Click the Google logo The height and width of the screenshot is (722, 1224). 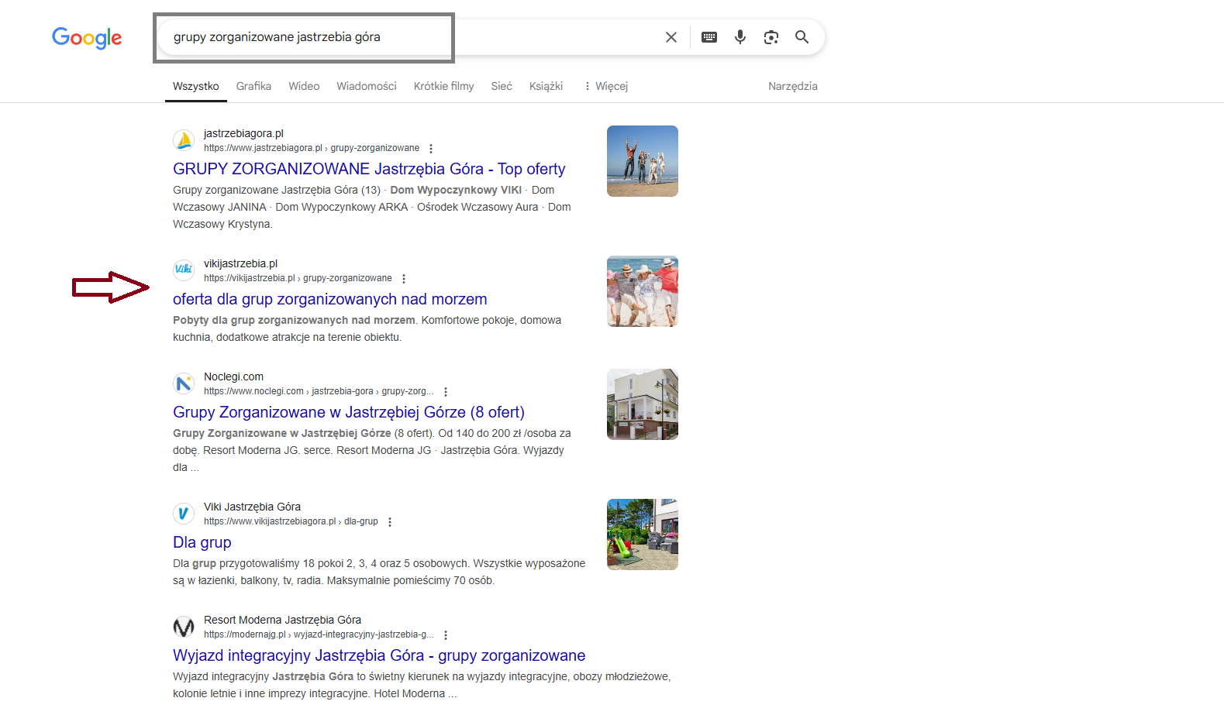pyautogui.click(x=87, y=37)
